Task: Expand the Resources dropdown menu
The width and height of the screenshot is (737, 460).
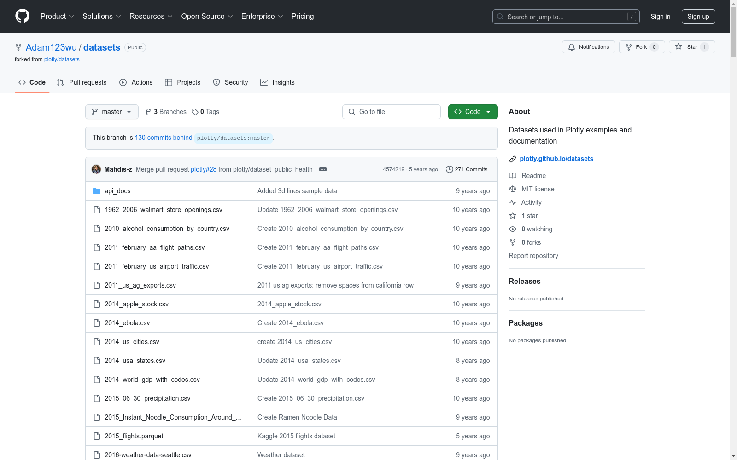Action: click(x=151, y=16)
